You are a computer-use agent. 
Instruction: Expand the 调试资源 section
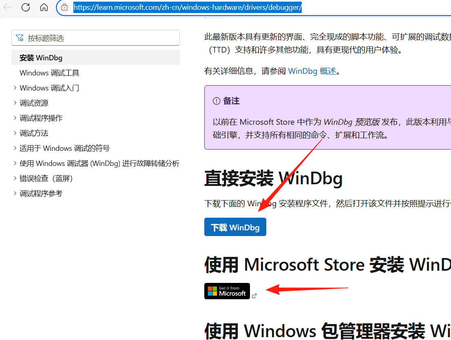coord(15,103)
